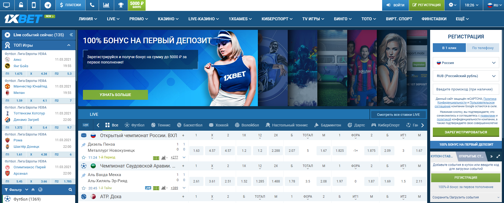Open the RUB currency dropdown
504x203 pixels.
pos(466,76)
